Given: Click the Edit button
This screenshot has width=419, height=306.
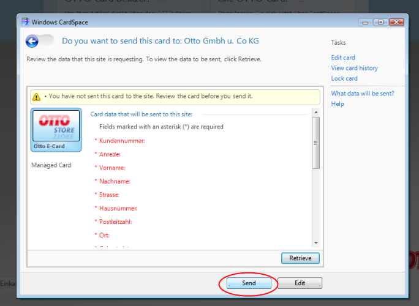Looking at the screenshot, I should [x=300, y=283].
